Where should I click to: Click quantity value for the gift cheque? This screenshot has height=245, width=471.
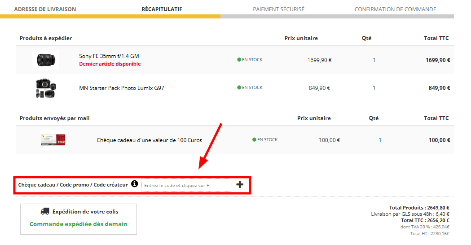pos(380,140)
